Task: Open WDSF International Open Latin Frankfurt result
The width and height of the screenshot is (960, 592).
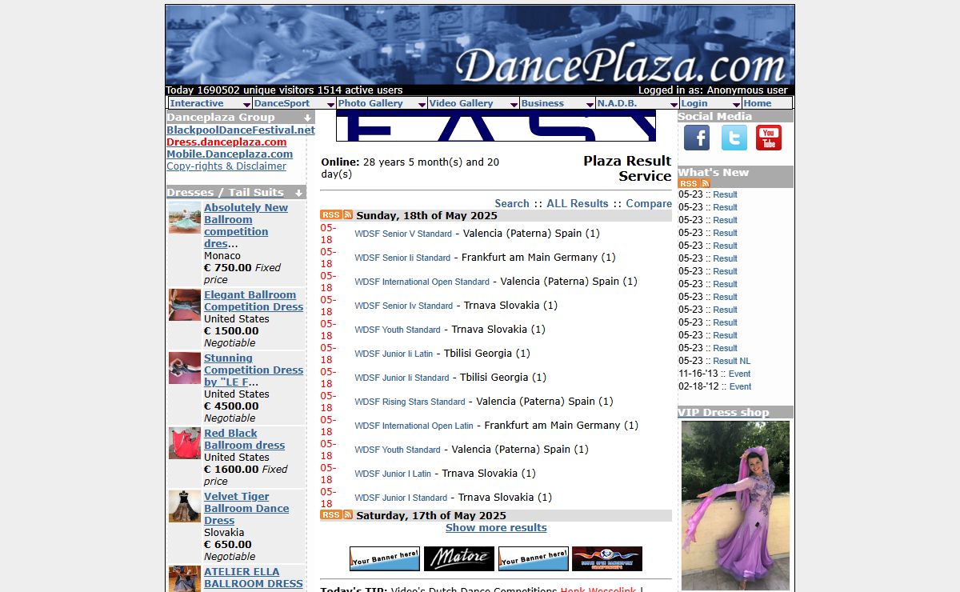Action: [x=414, y=426]
